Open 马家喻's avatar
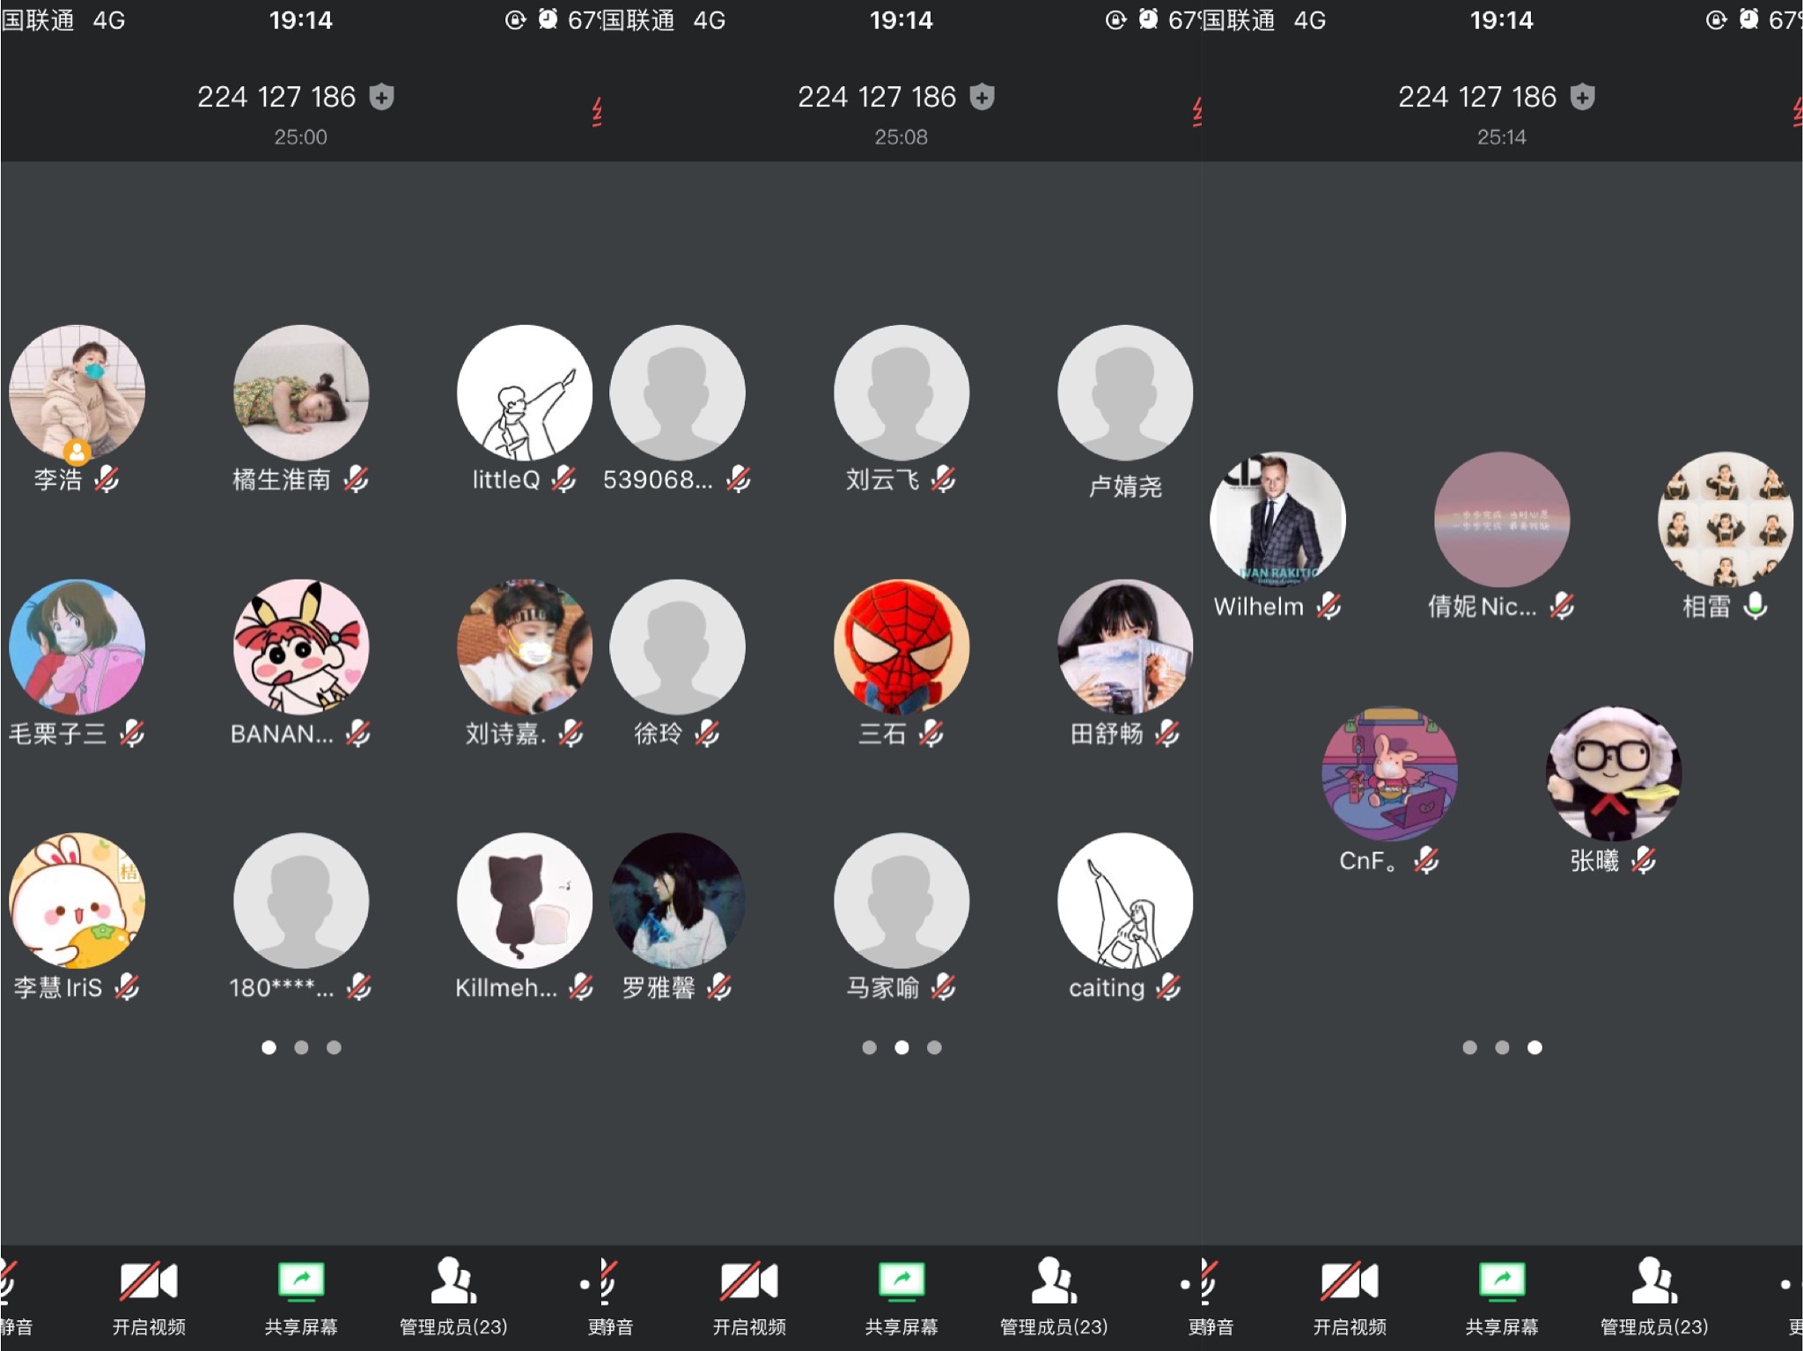The width and height of the screenshot is (1803, 1351). tap(901, 900)
